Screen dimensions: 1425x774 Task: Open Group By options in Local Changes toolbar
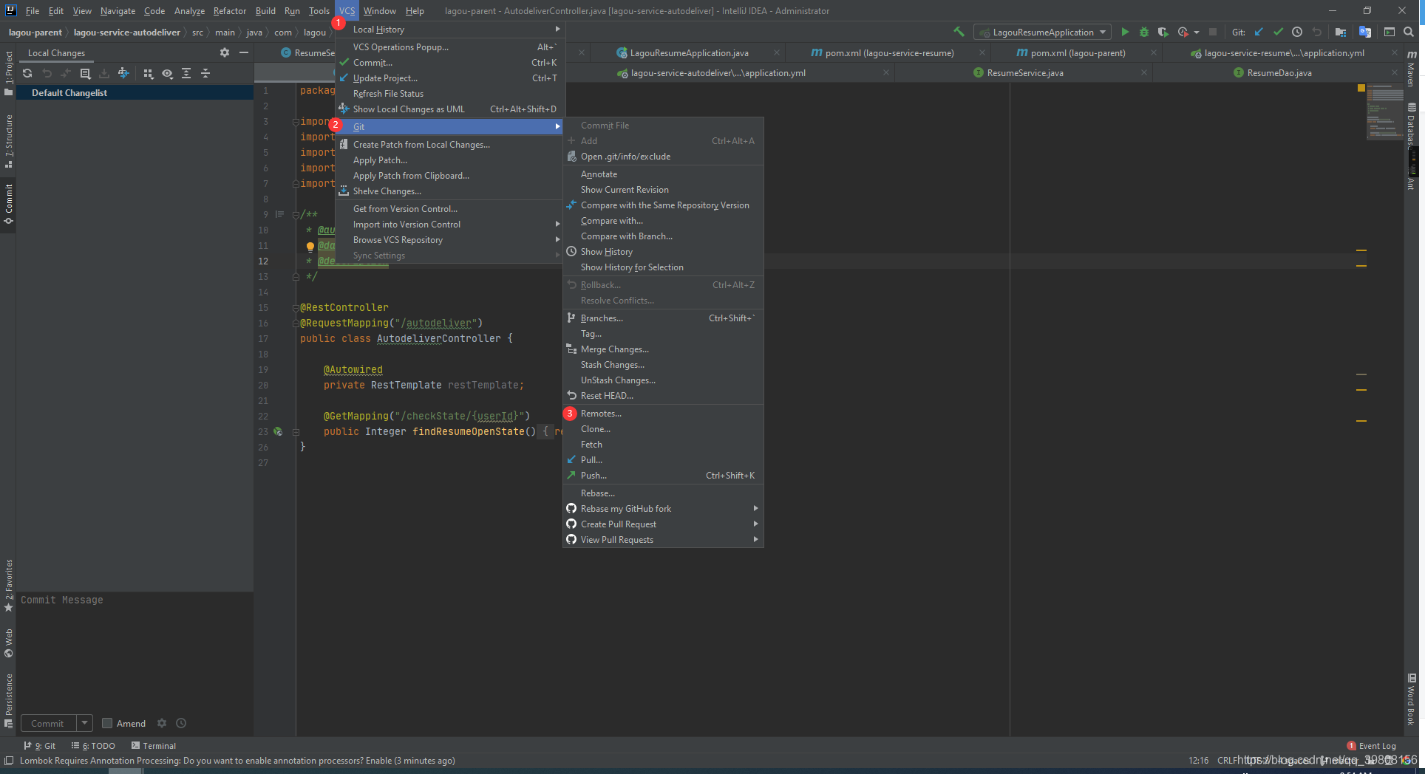click(x=148, y=73)
